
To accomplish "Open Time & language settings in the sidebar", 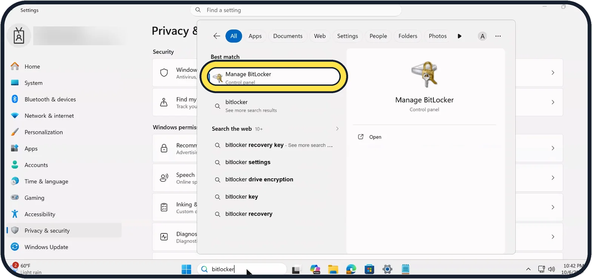I will pos(64,181).
